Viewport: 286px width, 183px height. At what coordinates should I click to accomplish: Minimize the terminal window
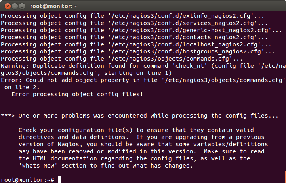pos(13,6)
